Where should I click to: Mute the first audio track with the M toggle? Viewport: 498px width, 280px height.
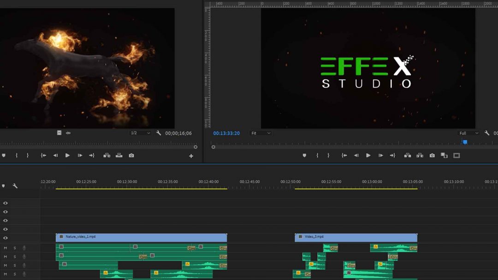(5, 247)
